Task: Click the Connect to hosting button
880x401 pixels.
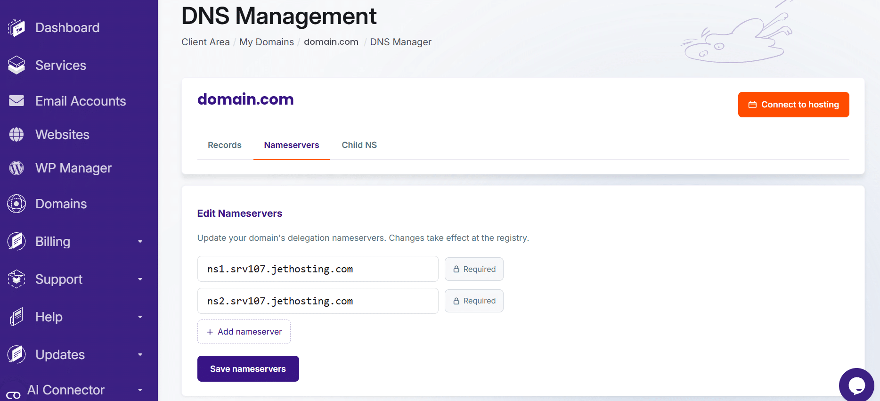Action: tap(793, 105)
